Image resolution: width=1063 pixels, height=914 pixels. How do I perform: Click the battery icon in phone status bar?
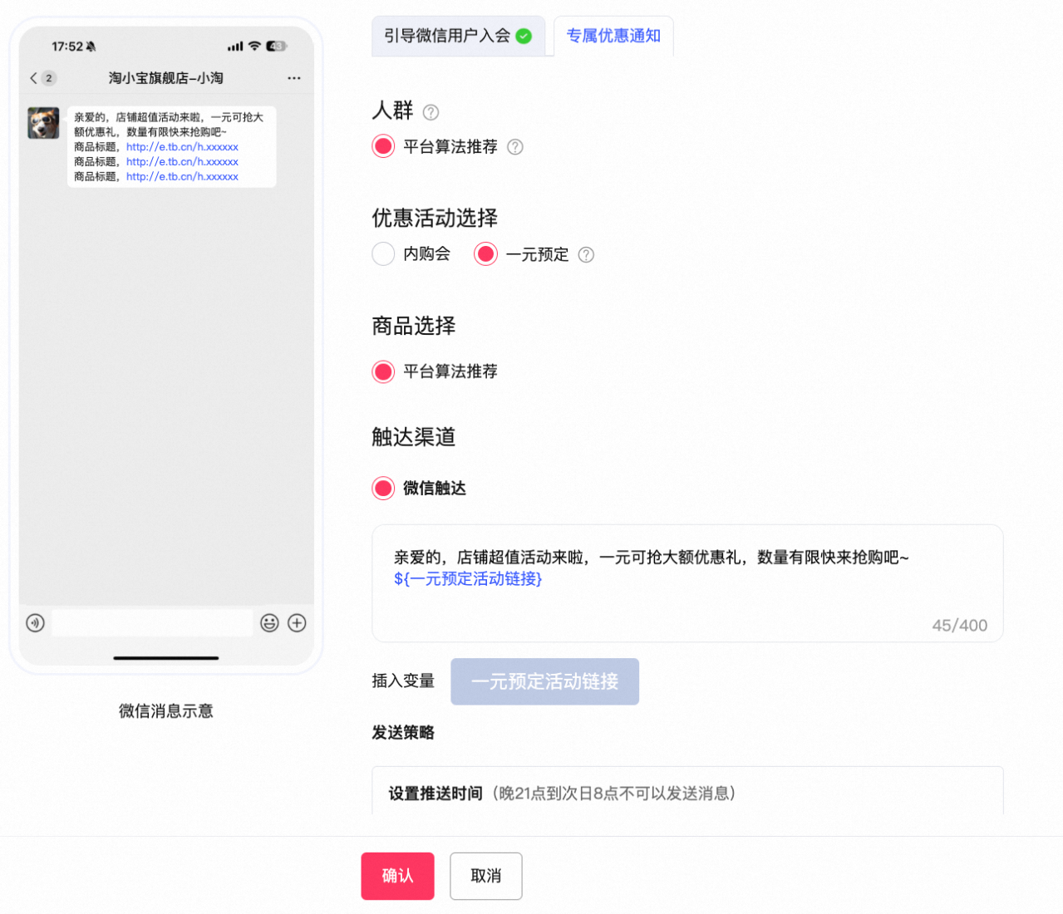click(x=276, y=46)
